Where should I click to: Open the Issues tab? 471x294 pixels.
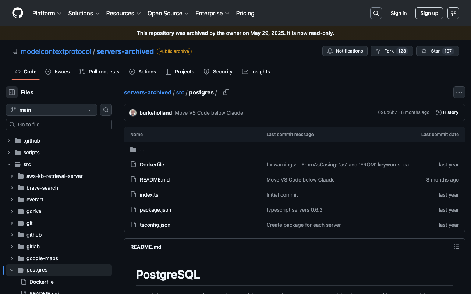click(x=57, y=72)
